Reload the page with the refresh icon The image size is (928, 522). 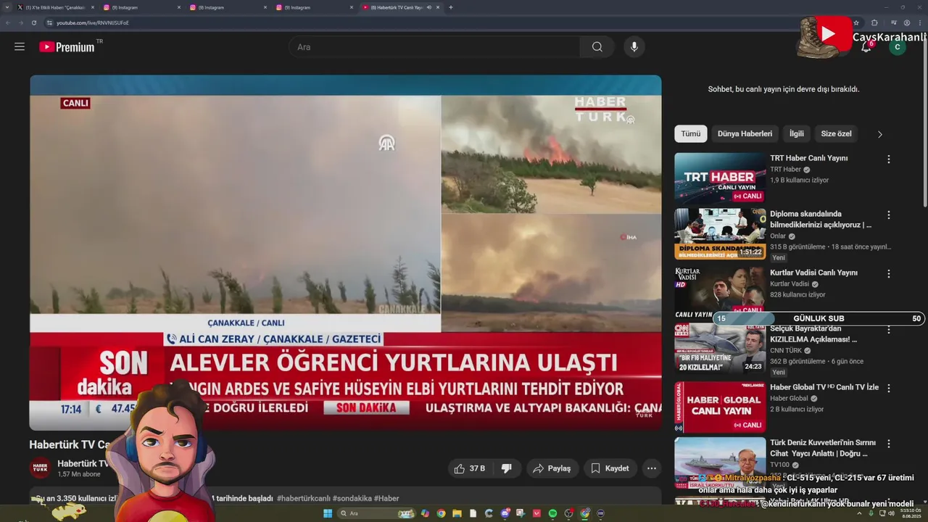pos(34,22)
